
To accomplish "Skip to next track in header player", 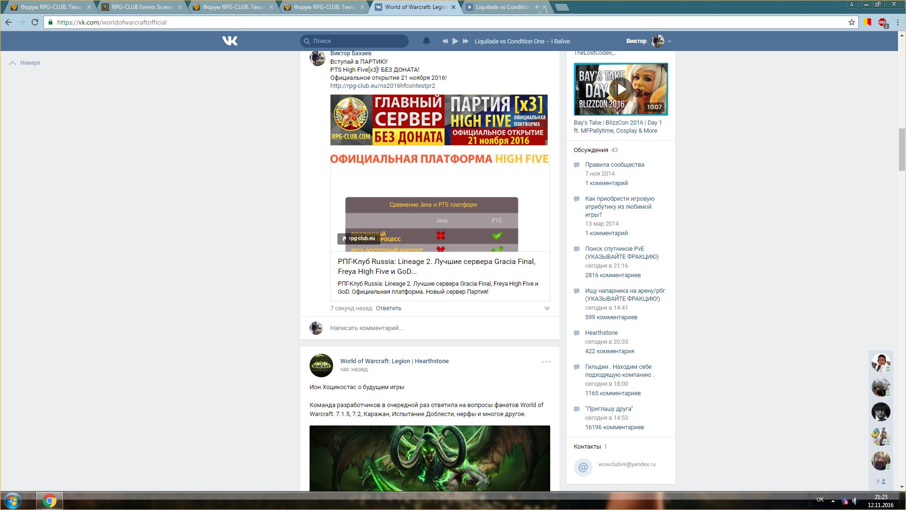I will point(465,41).
